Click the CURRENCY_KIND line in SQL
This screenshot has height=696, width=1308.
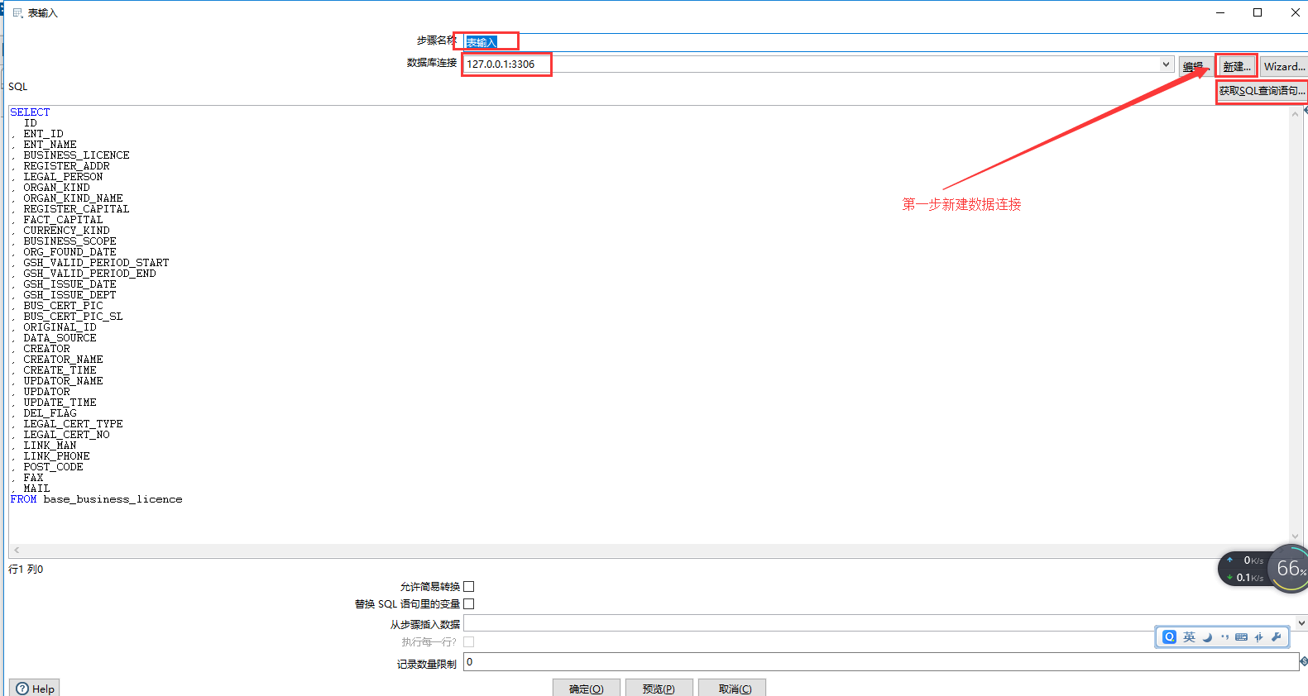point(66,231)
